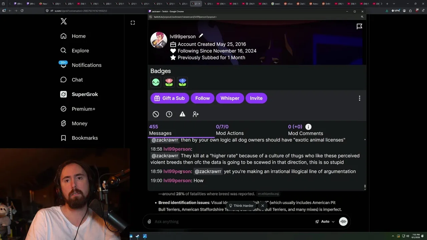Image resolution: width=427 pixels, height=240 pixels.
Task: Dismiss the Think Harder suggestion
Action: coord(263,206)
